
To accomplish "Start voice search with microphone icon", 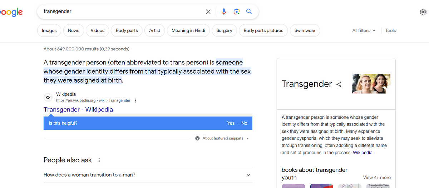I will click(224, 12).
